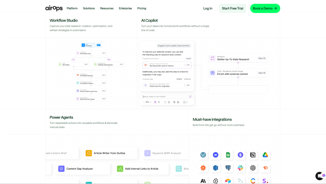The width and height of the screenshot is (326, 184).
Task: Click the Notion integration icon
Action: tap(253, 155)
